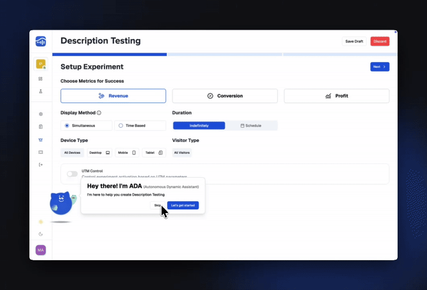Open the store selector at sidebar top
This screenshot has width=427, height=290.
click(x=41, y=64)
